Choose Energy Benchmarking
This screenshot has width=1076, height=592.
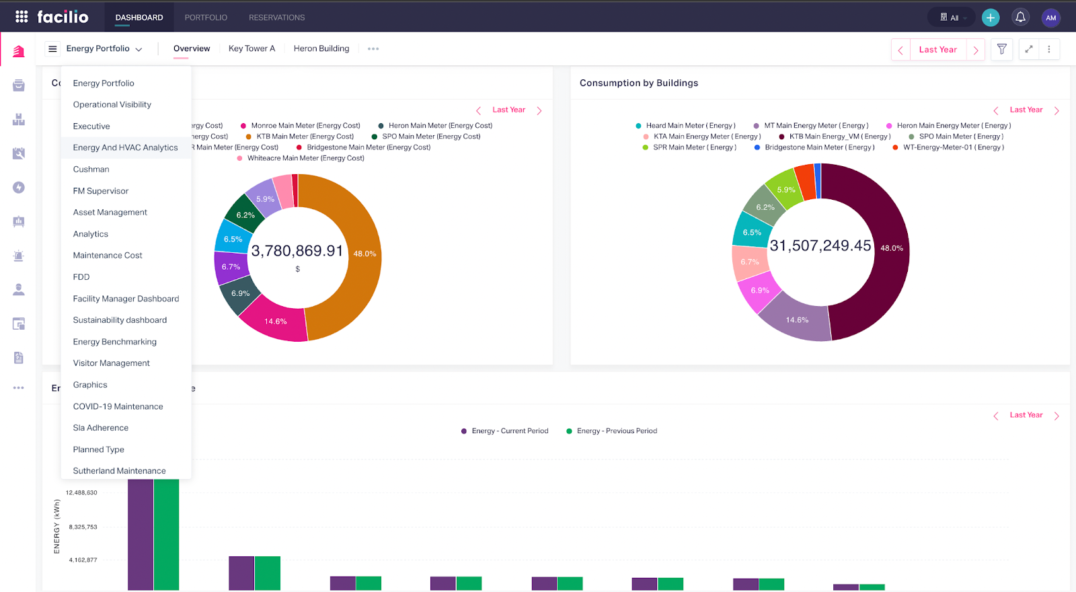click(x=126, y=341)
